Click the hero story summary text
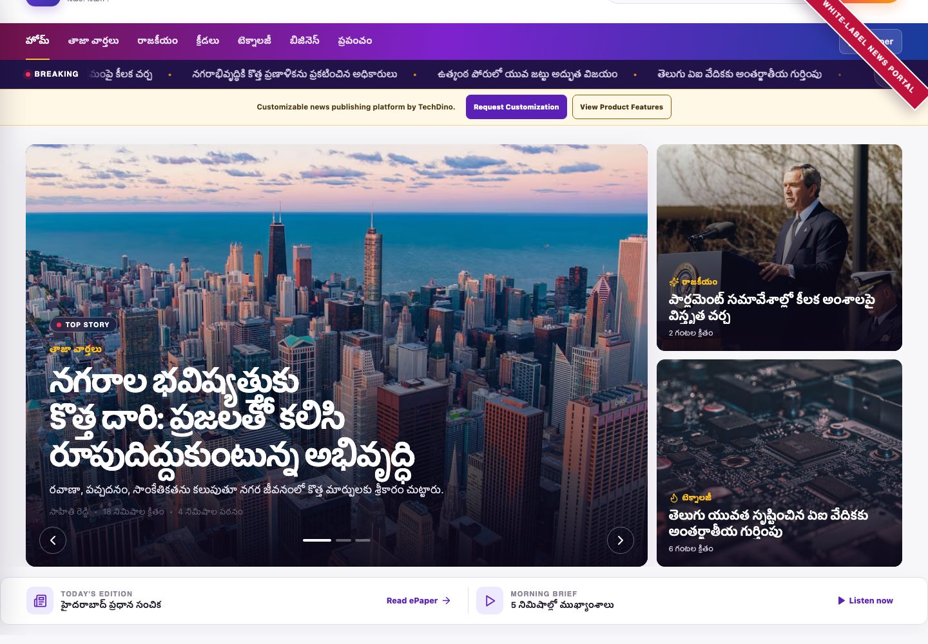This screenshot has height=644, width=928. coord(246,490)
